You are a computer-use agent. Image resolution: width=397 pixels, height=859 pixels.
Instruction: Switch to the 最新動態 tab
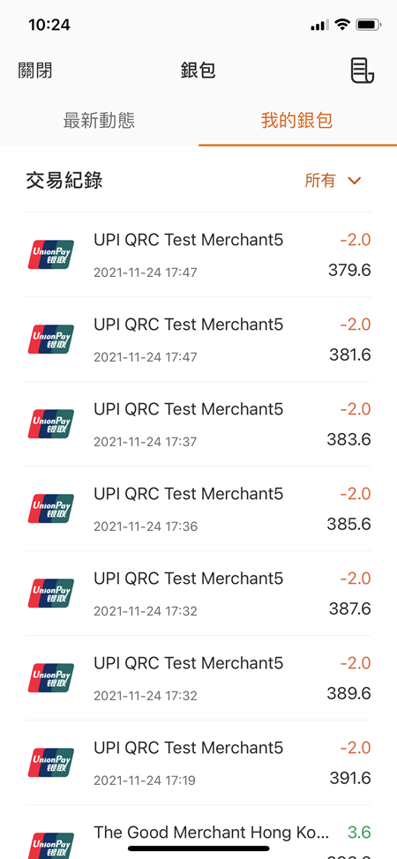pos(99,121)
